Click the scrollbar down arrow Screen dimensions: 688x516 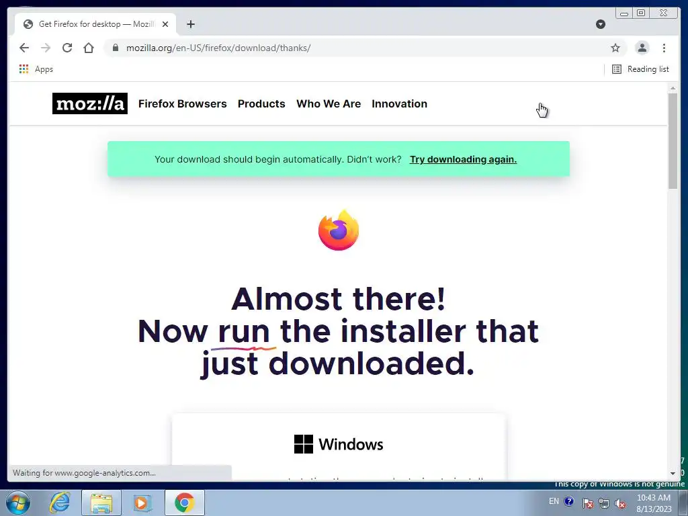click(x=673, y=474)
